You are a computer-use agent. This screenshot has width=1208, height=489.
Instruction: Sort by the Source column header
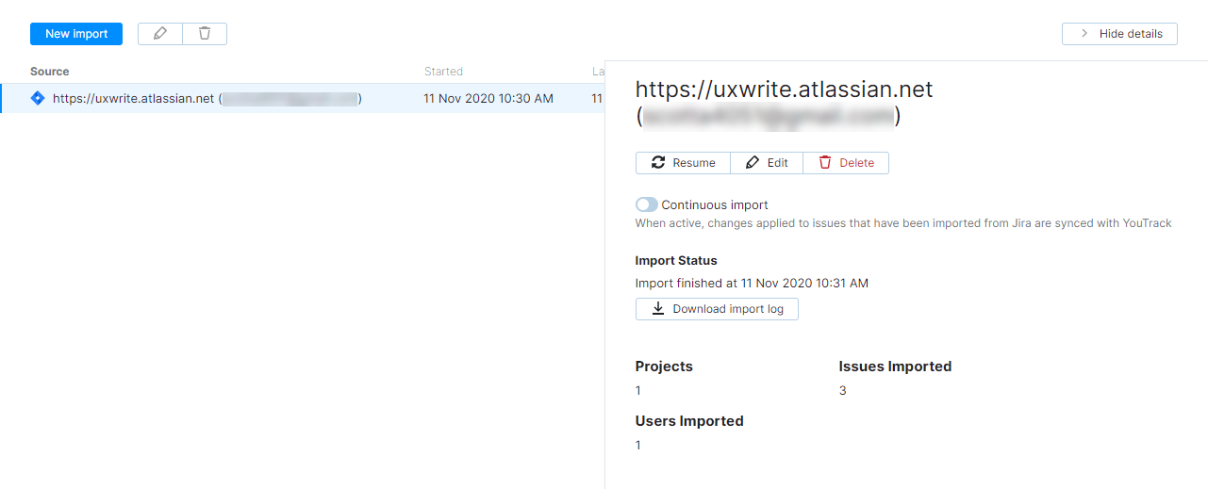click(x=50, y=72)
